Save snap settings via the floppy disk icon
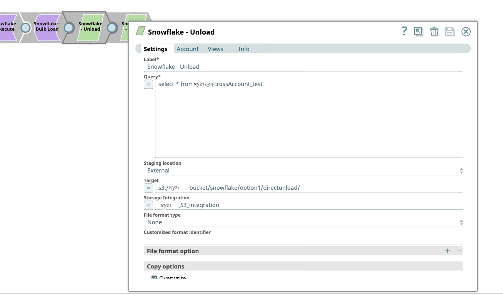Screen dimensions: 503x295 (x=450, y=31)
